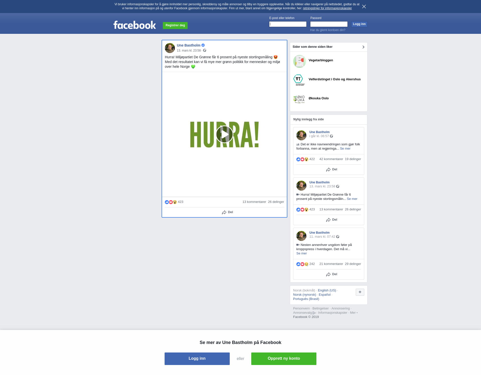Share the post with 42 kommentarer
This screenshot has height=375, width=481.
(332, 170)
